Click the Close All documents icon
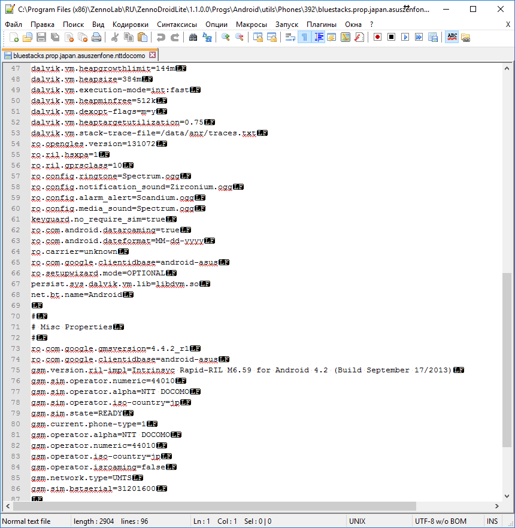The image size is (515, 528). point(83,37)
